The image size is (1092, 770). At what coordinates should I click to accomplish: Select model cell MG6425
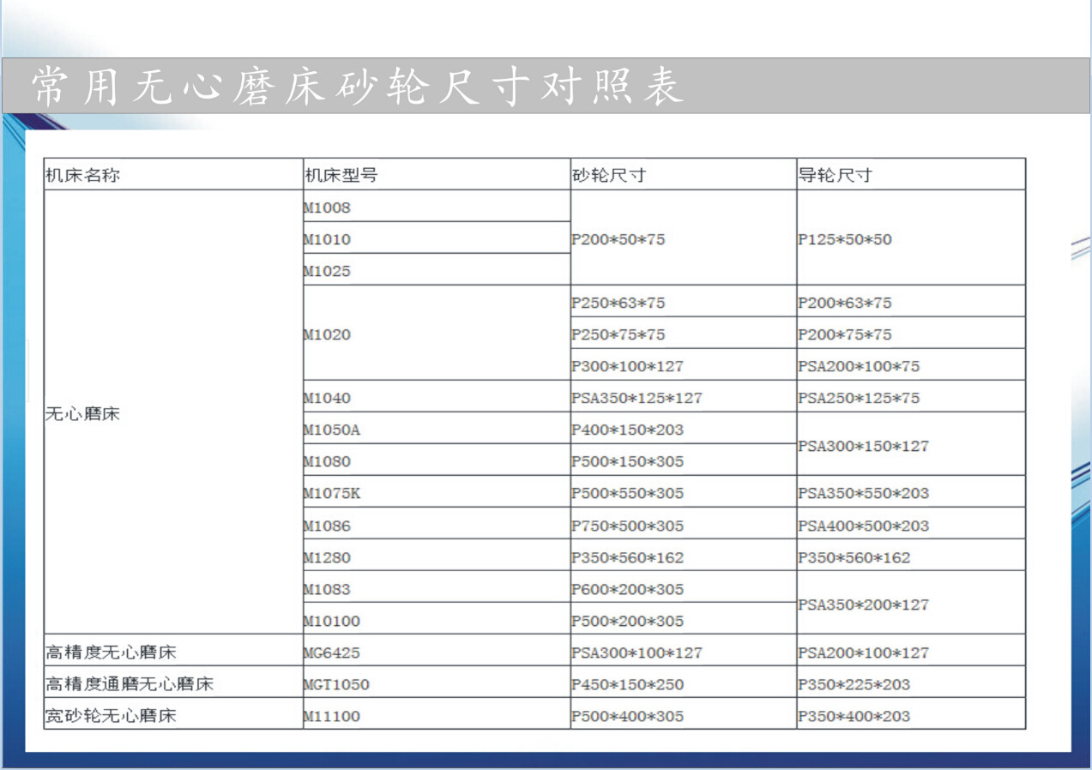[437, 651]
